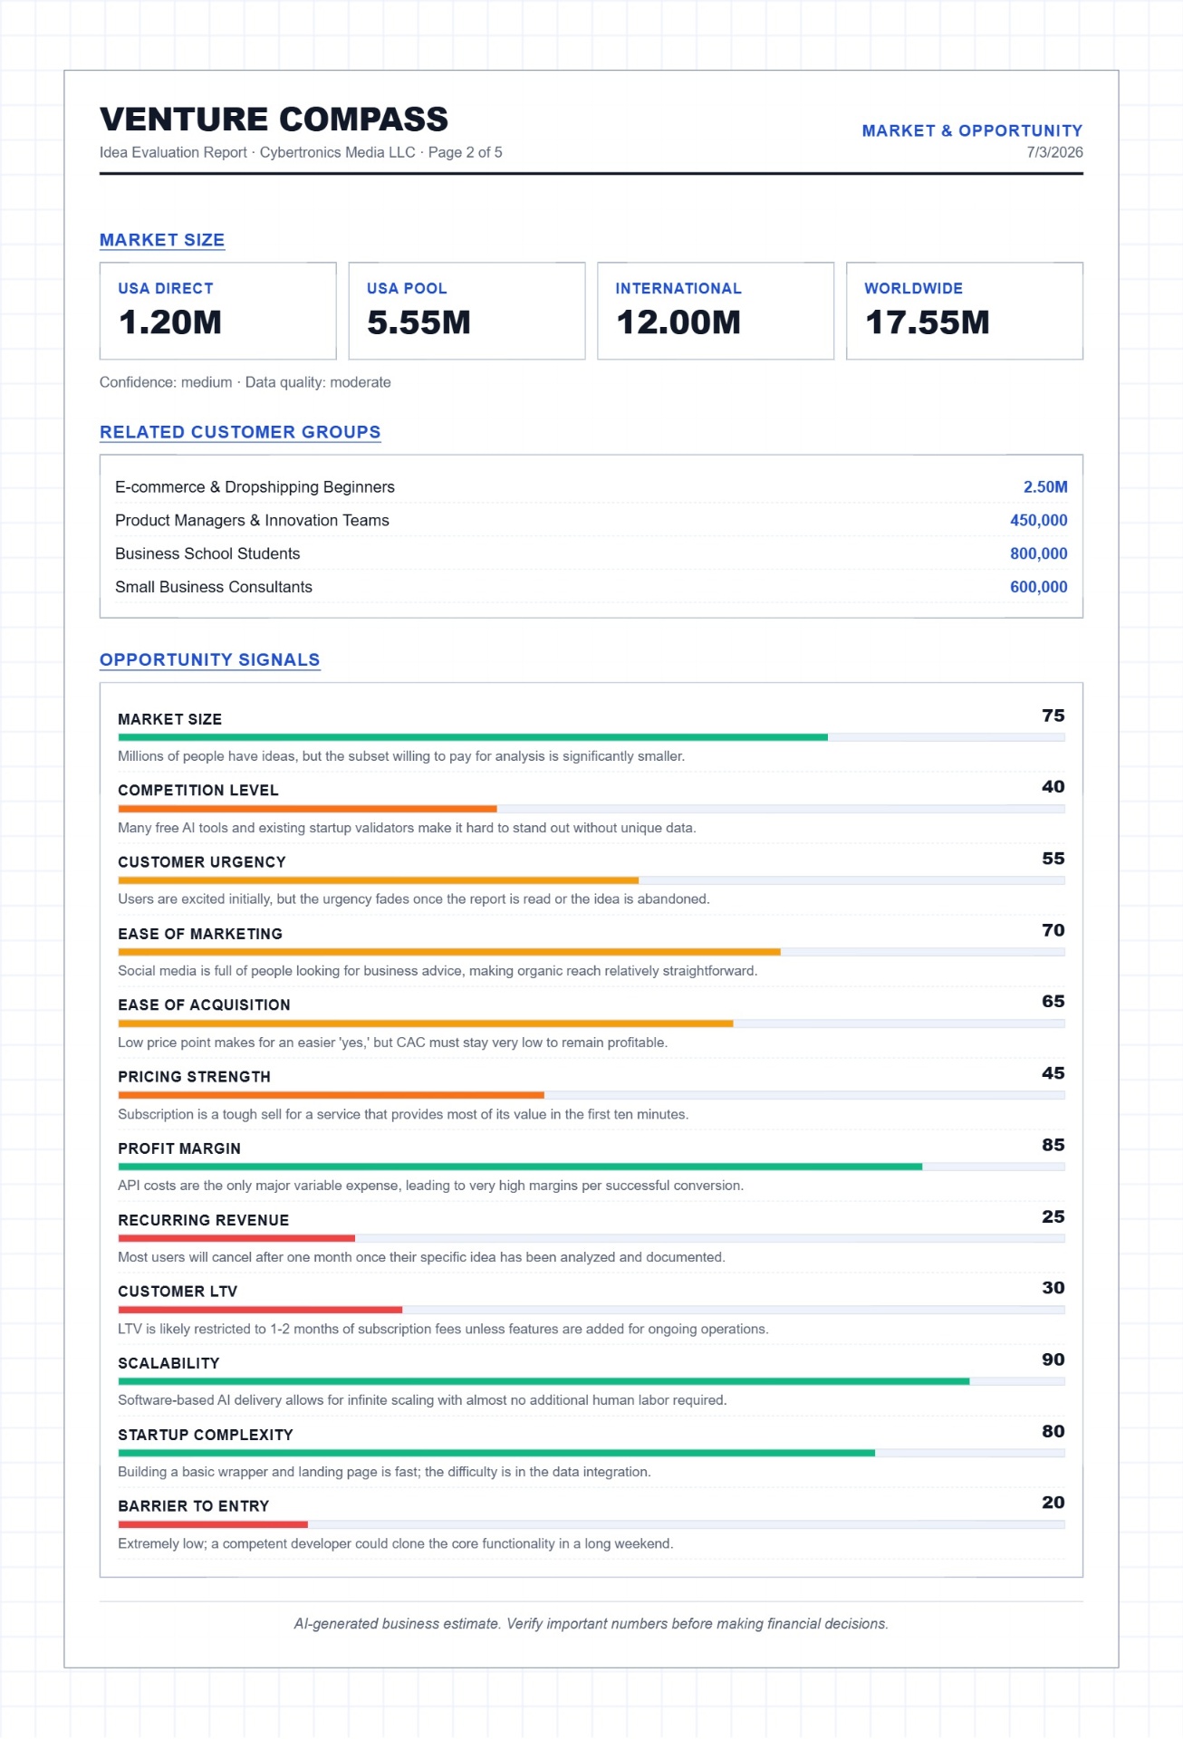Click the date 7/3/2026
The image size is (1183, 1739).
(x=1054, y=152)
